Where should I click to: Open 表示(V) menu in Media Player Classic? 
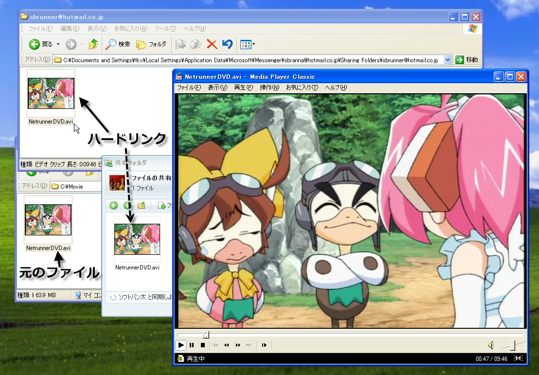[217, 87]
